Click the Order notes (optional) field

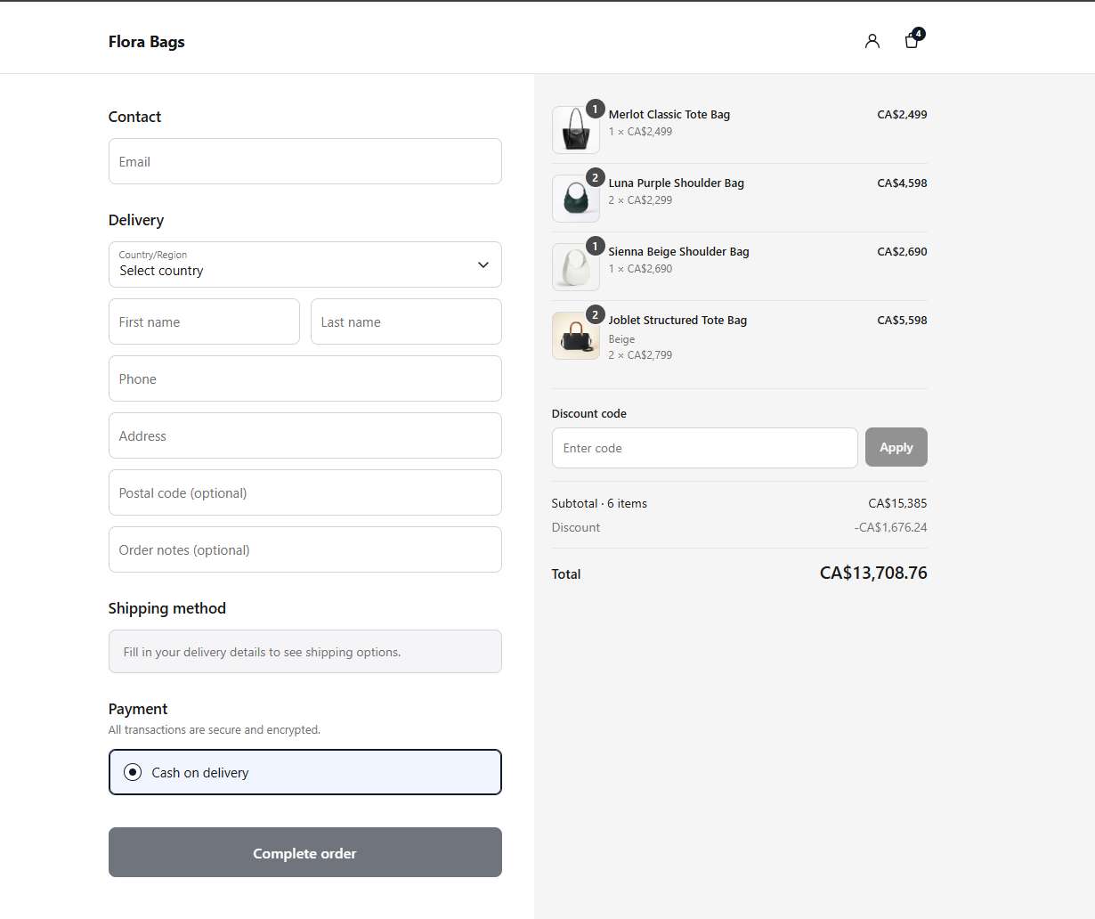coord(305,549)
